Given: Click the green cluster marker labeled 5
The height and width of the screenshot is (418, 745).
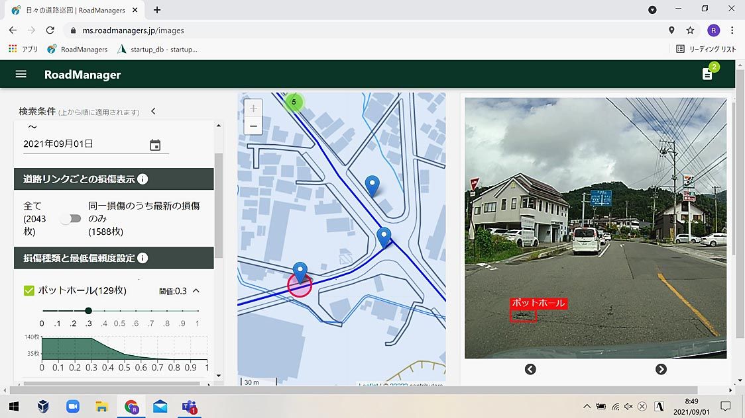Looking at the screenshot, I should click(294, 102).
